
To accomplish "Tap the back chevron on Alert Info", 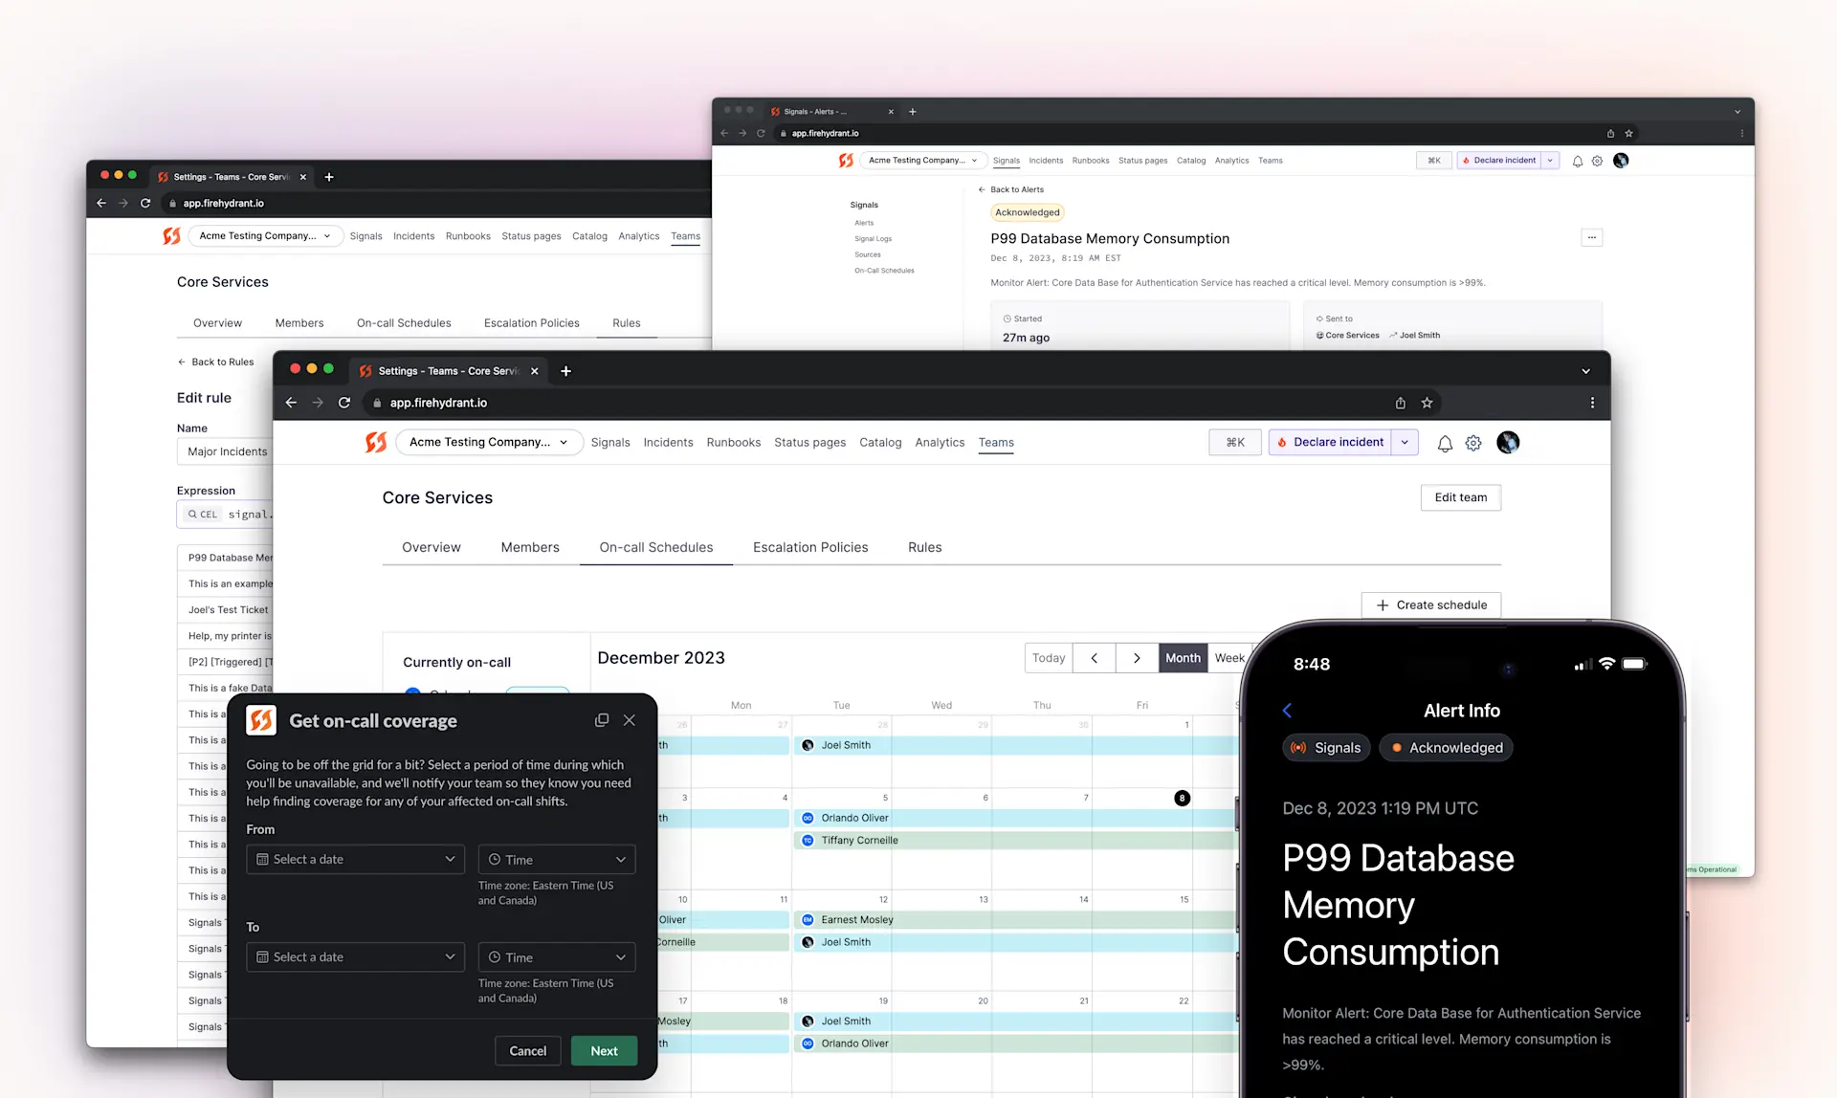I will coord(1287,711).
